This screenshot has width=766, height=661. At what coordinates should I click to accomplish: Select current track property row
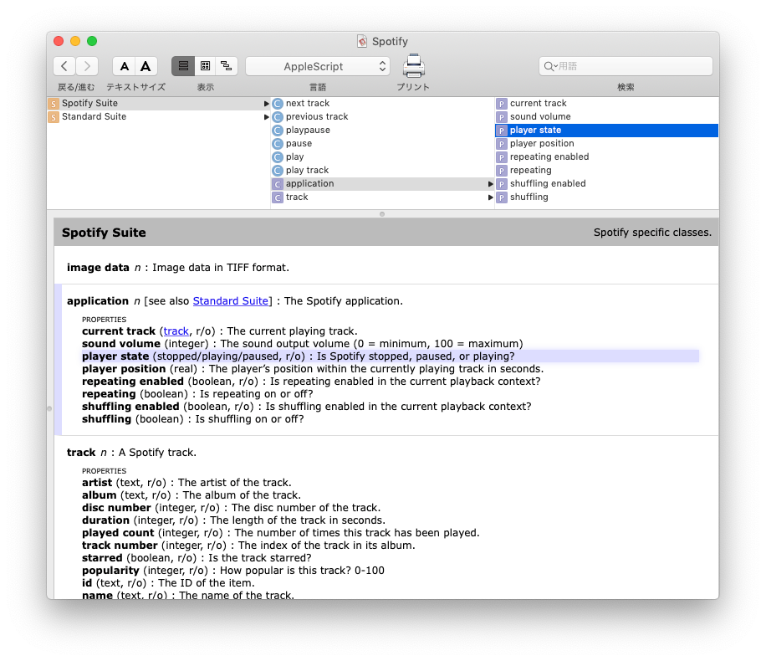[x=607, y=103]
